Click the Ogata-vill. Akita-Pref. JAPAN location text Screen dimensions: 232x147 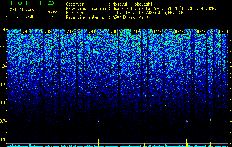pos(165,8)
